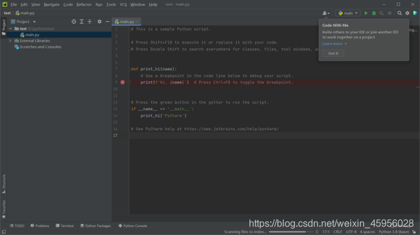Screen dimensions: 420x235
Task: Open the Help menu
Action: 153,5
